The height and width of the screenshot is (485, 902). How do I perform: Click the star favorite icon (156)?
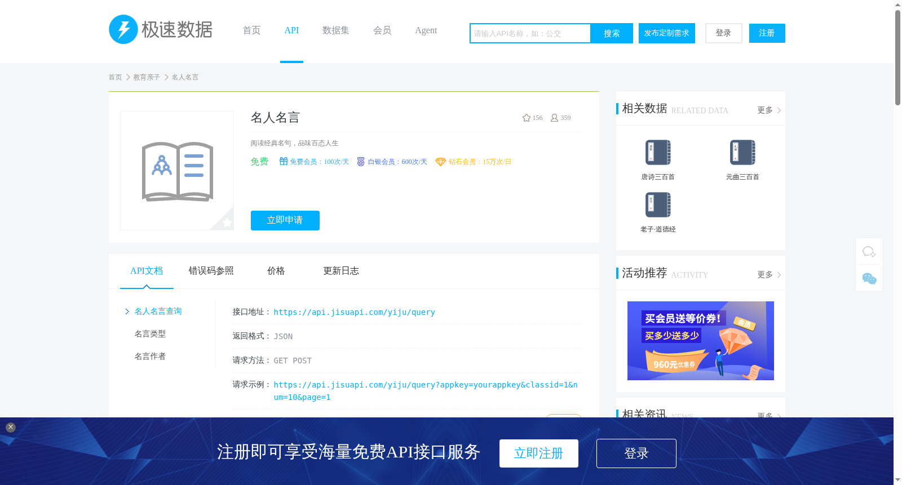pyautogui.click(x=527, y=118)
